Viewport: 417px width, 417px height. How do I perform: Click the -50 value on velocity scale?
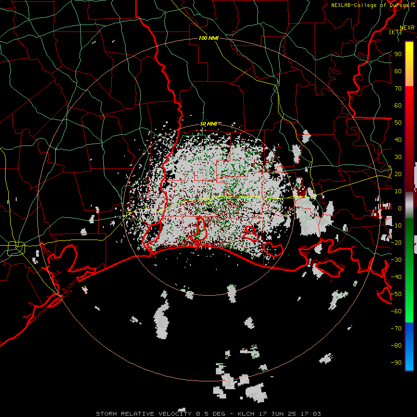396,294
